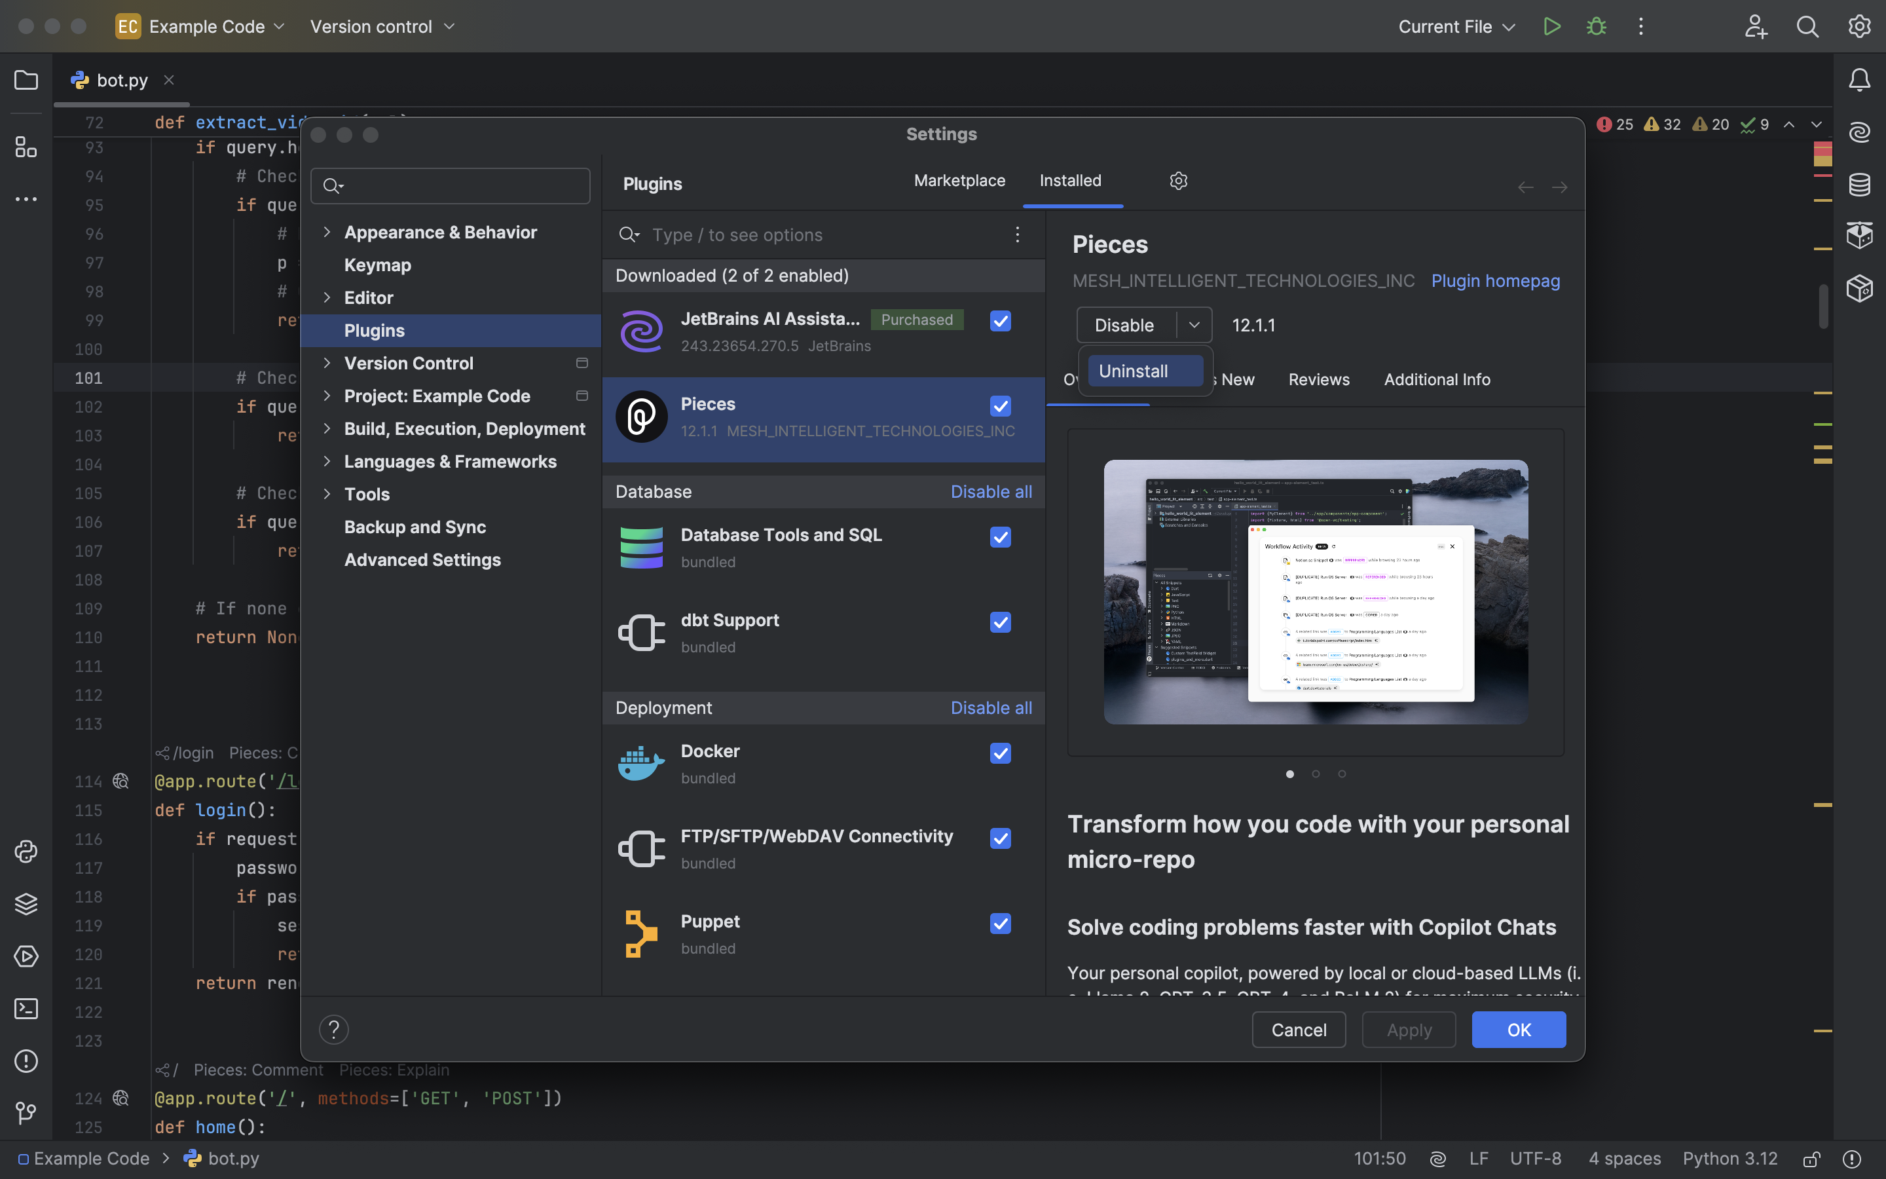Click Disable all for Deployment plugins
The height and width of the screenshot is (1179, 1886).
pos(991,708)
